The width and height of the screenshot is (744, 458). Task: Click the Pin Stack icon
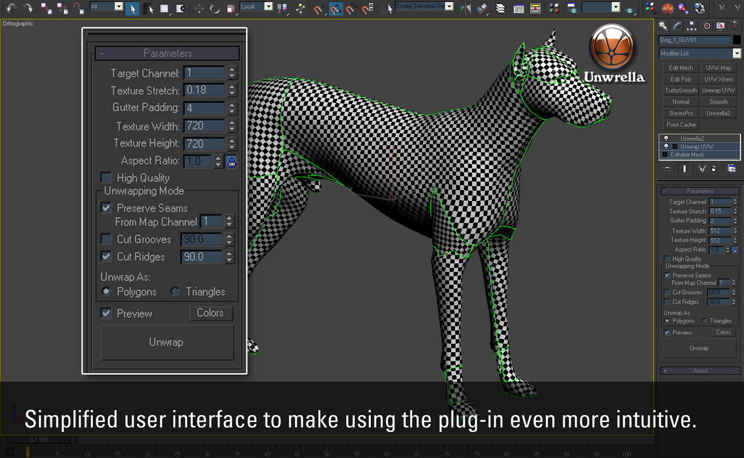[667, 169]
